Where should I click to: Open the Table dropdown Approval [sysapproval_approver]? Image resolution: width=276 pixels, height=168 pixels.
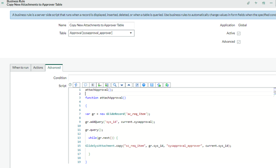click(x=101, y=33)
